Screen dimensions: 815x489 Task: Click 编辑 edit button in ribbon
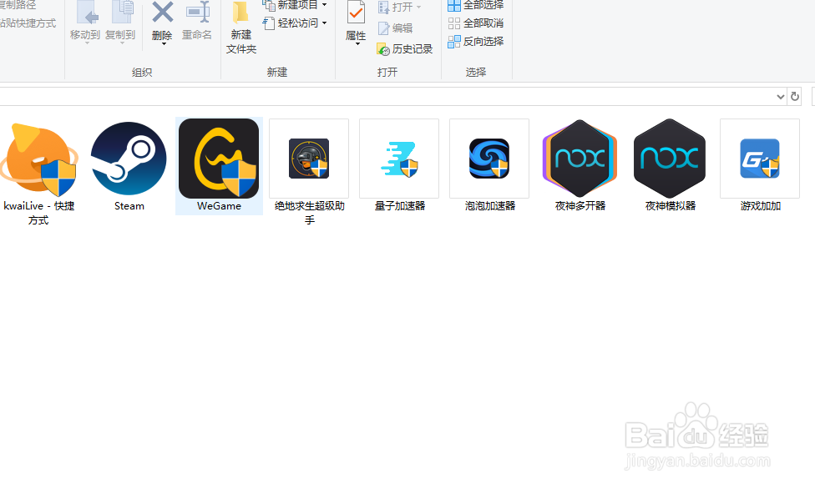(x=395, y=28)
